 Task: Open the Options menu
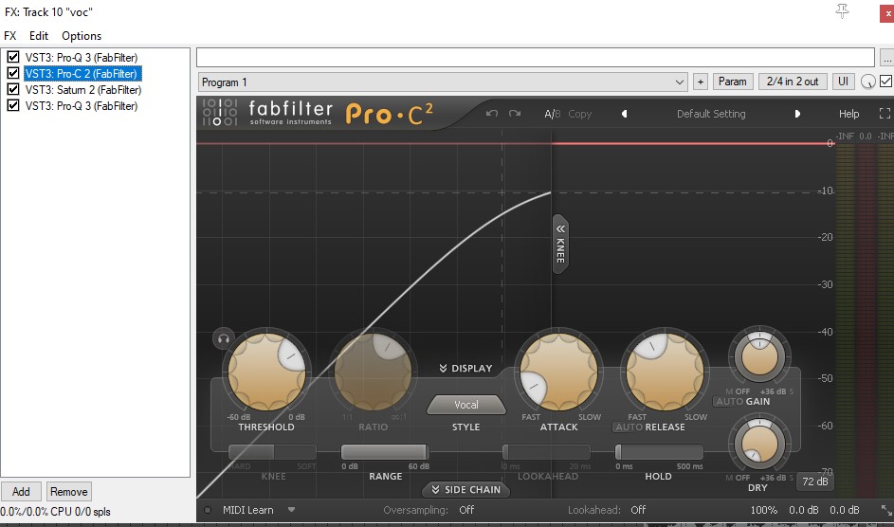(82, 35)
